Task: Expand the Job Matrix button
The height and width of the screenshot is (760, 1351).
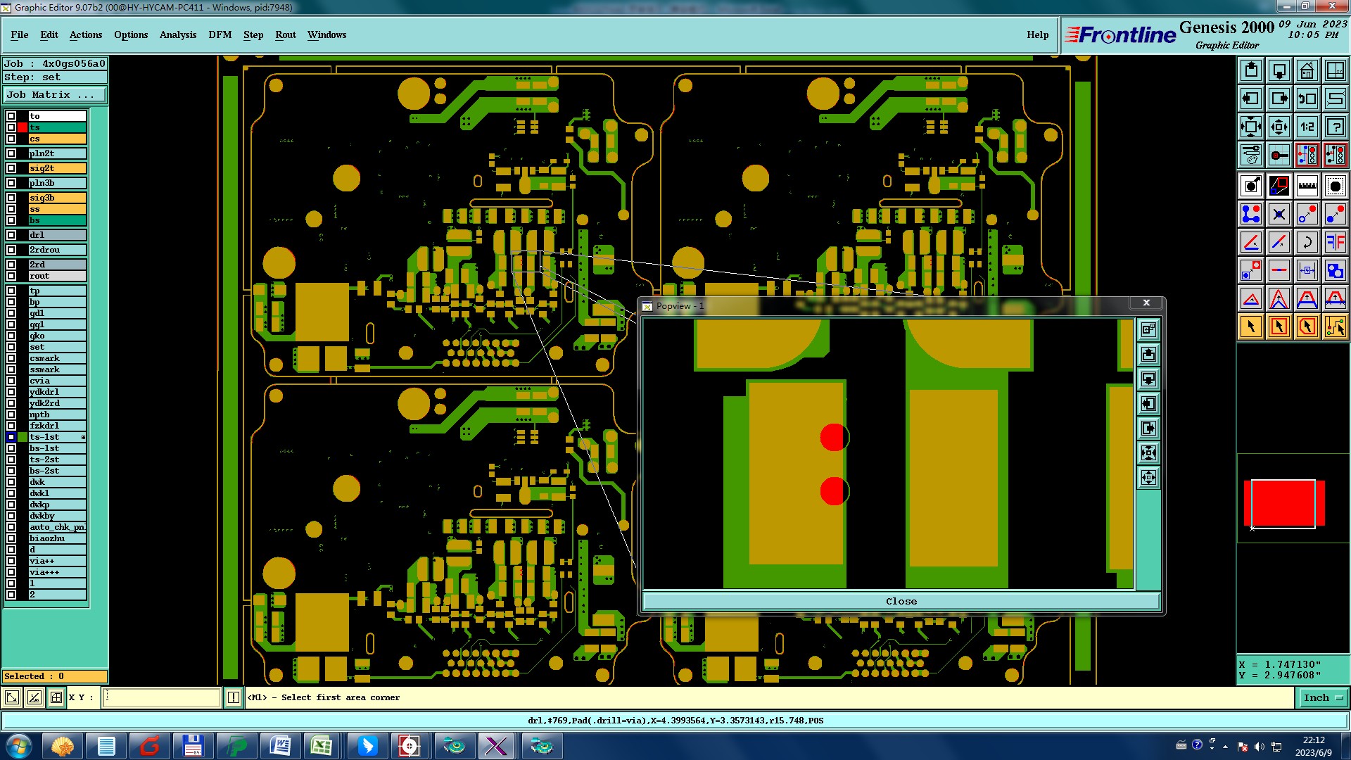Action: point(54,95)
